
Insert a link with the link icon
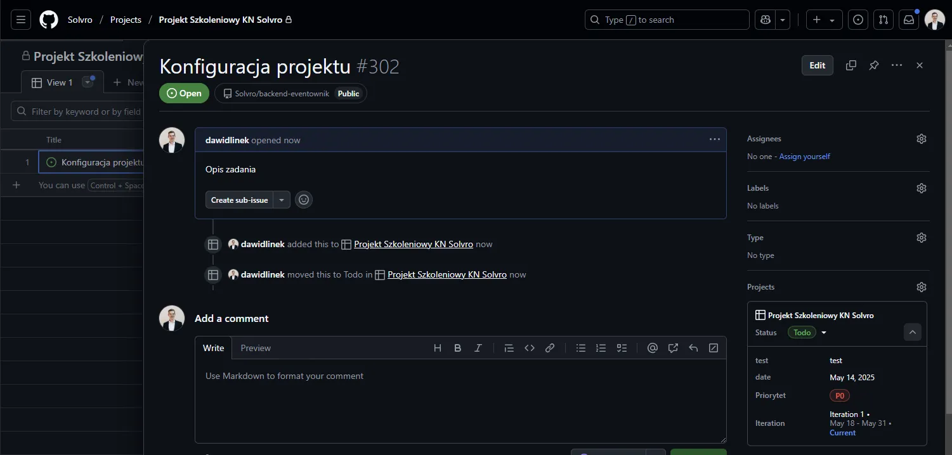click(x=550, y=348)
